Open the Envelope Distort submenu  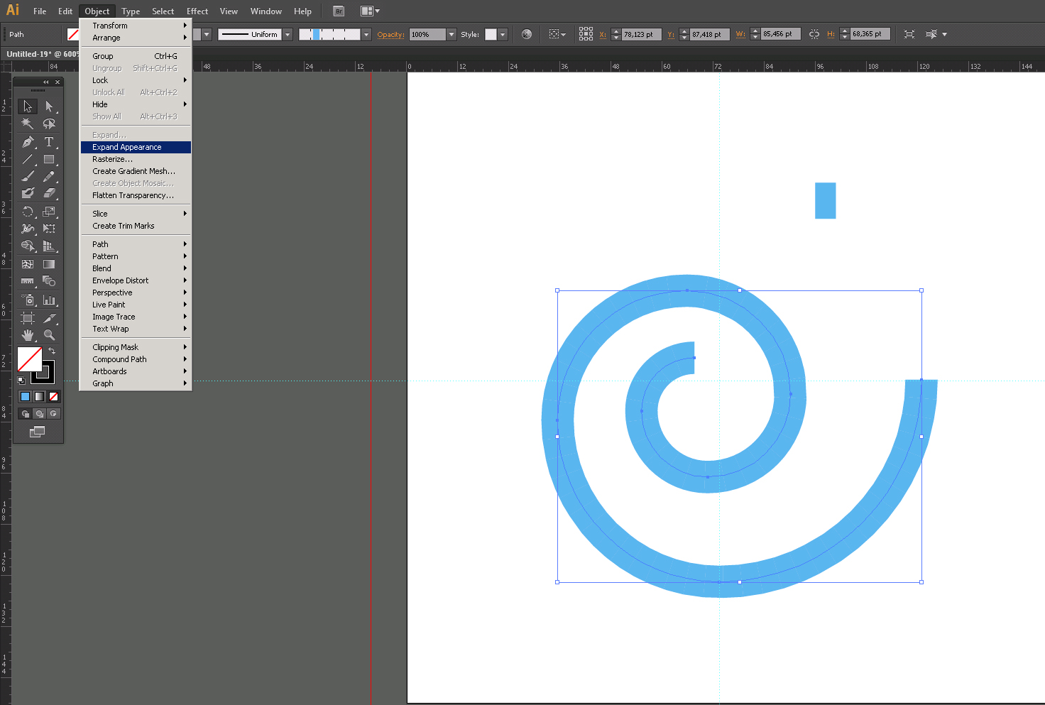136,280
